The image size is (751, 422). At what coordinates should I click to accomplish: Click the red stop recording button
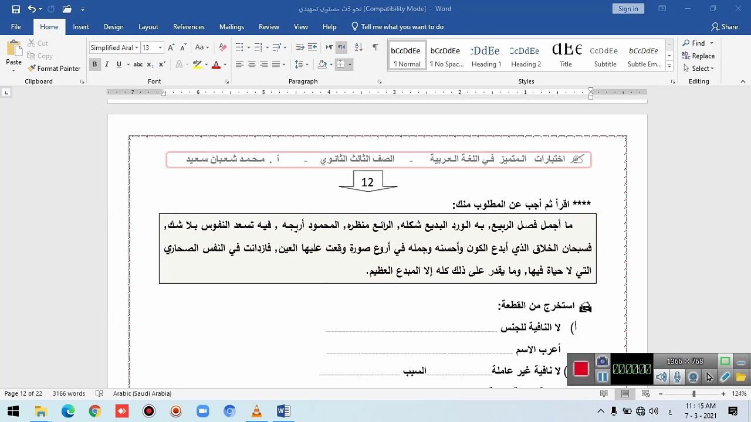[581, 369]
